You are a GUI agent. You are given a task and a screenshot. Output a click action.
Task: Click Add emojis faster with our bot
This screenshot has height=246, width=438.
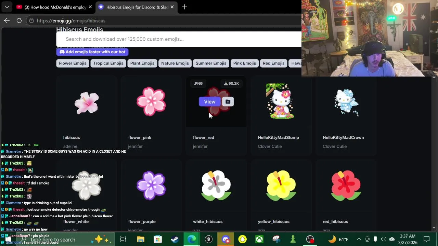point(92,52)
